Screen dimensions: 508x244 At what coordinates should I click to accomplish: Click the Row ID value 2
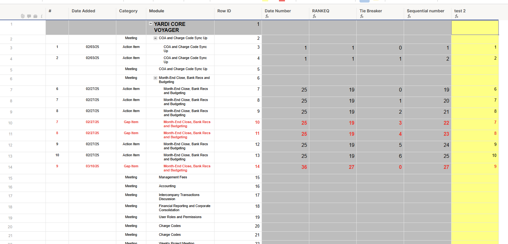pyautogui.click(x=258, y=38)
